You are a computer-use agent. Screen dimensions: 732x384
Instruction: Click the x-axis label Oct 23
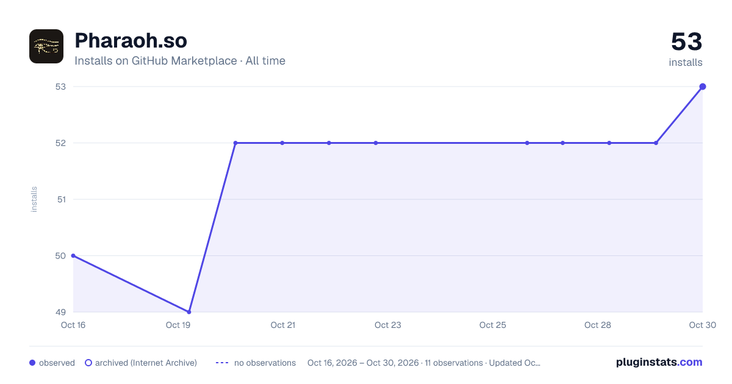pos(388,325)
